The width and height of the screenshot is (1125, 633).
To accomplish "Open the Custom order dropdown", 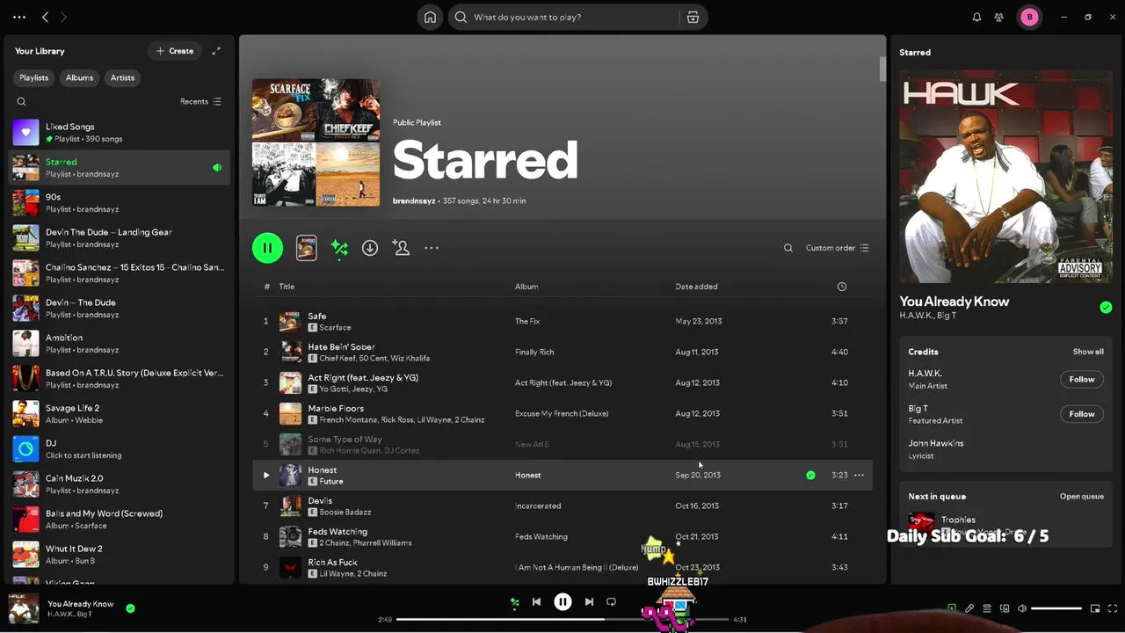I will 838,248.
